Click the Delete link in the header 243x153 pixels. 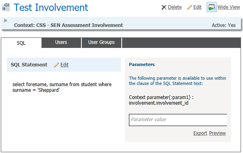[x=175, y=7]
